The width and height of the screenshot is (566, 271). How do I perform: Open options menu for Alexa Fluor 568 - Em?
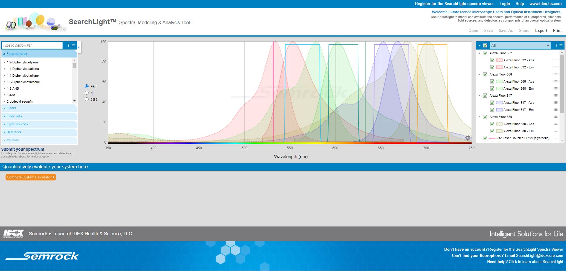(556, 88)
